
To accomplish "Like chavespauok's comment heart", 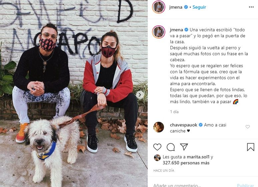I will [x=248, y=127].
